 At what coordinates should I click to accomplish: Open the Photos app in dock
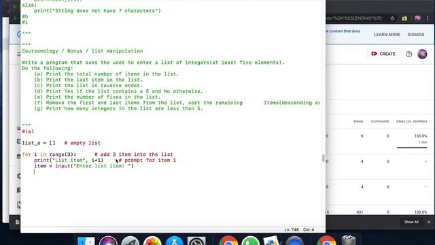[152, 241]
